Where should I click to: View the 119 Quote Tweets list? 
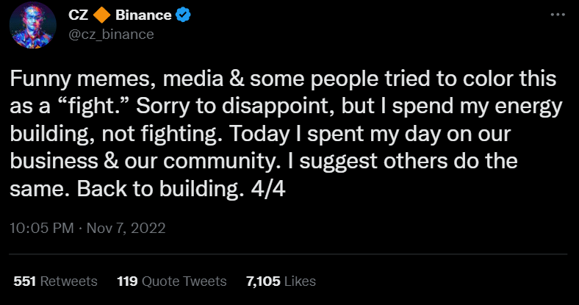click(x=171, y=281)
